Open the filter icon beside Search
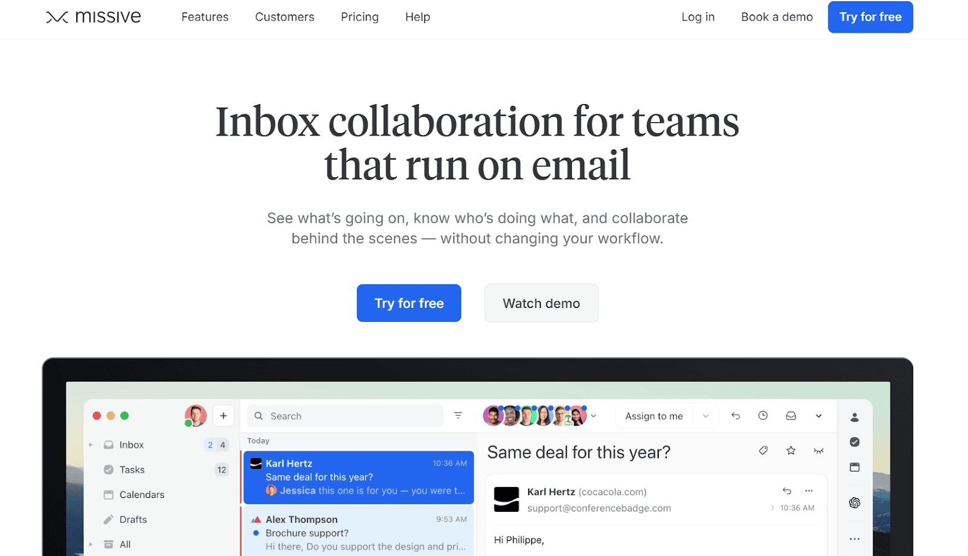The width and height of the screenshot is (968, 556). 458,416
